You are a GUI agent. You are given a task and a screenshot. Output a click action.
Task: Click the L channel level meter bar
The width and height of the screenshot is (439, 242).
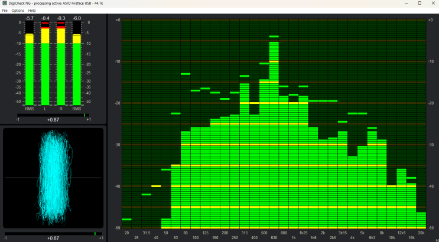tap(45, 64)
